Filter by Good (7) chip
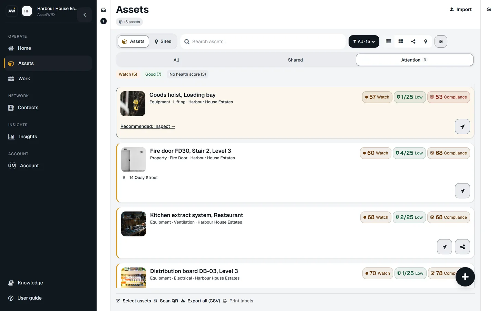The image size is (497, 311). (x=153, y=74)
